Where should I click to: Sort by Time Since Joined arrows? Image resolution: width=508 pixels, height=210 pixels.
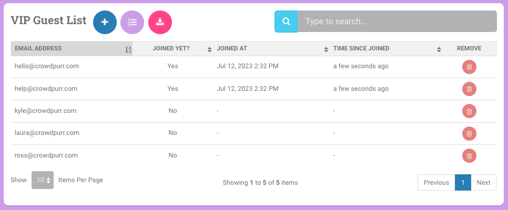point(439,49)
